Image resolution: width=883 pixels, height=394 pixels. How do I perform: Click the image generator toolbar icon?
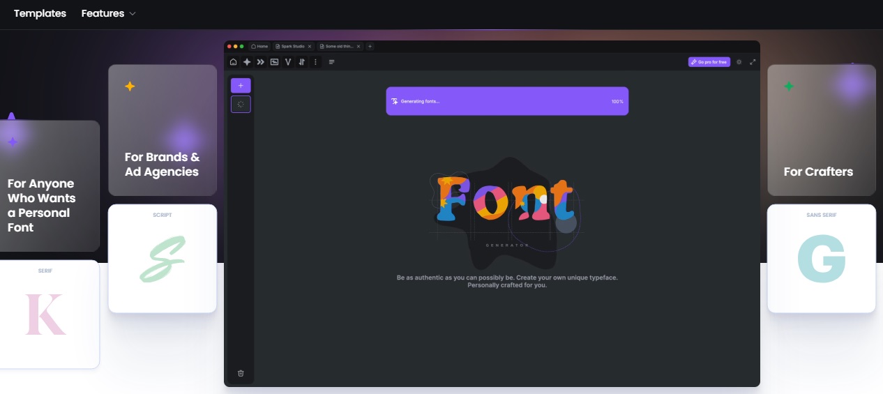[274, 62]
